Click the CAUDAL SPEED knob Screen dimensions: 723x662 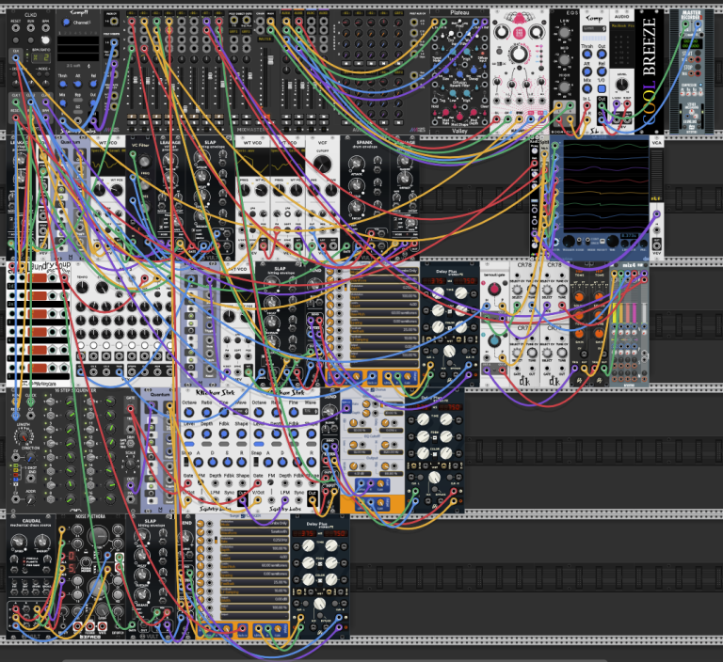click(19, 542)
